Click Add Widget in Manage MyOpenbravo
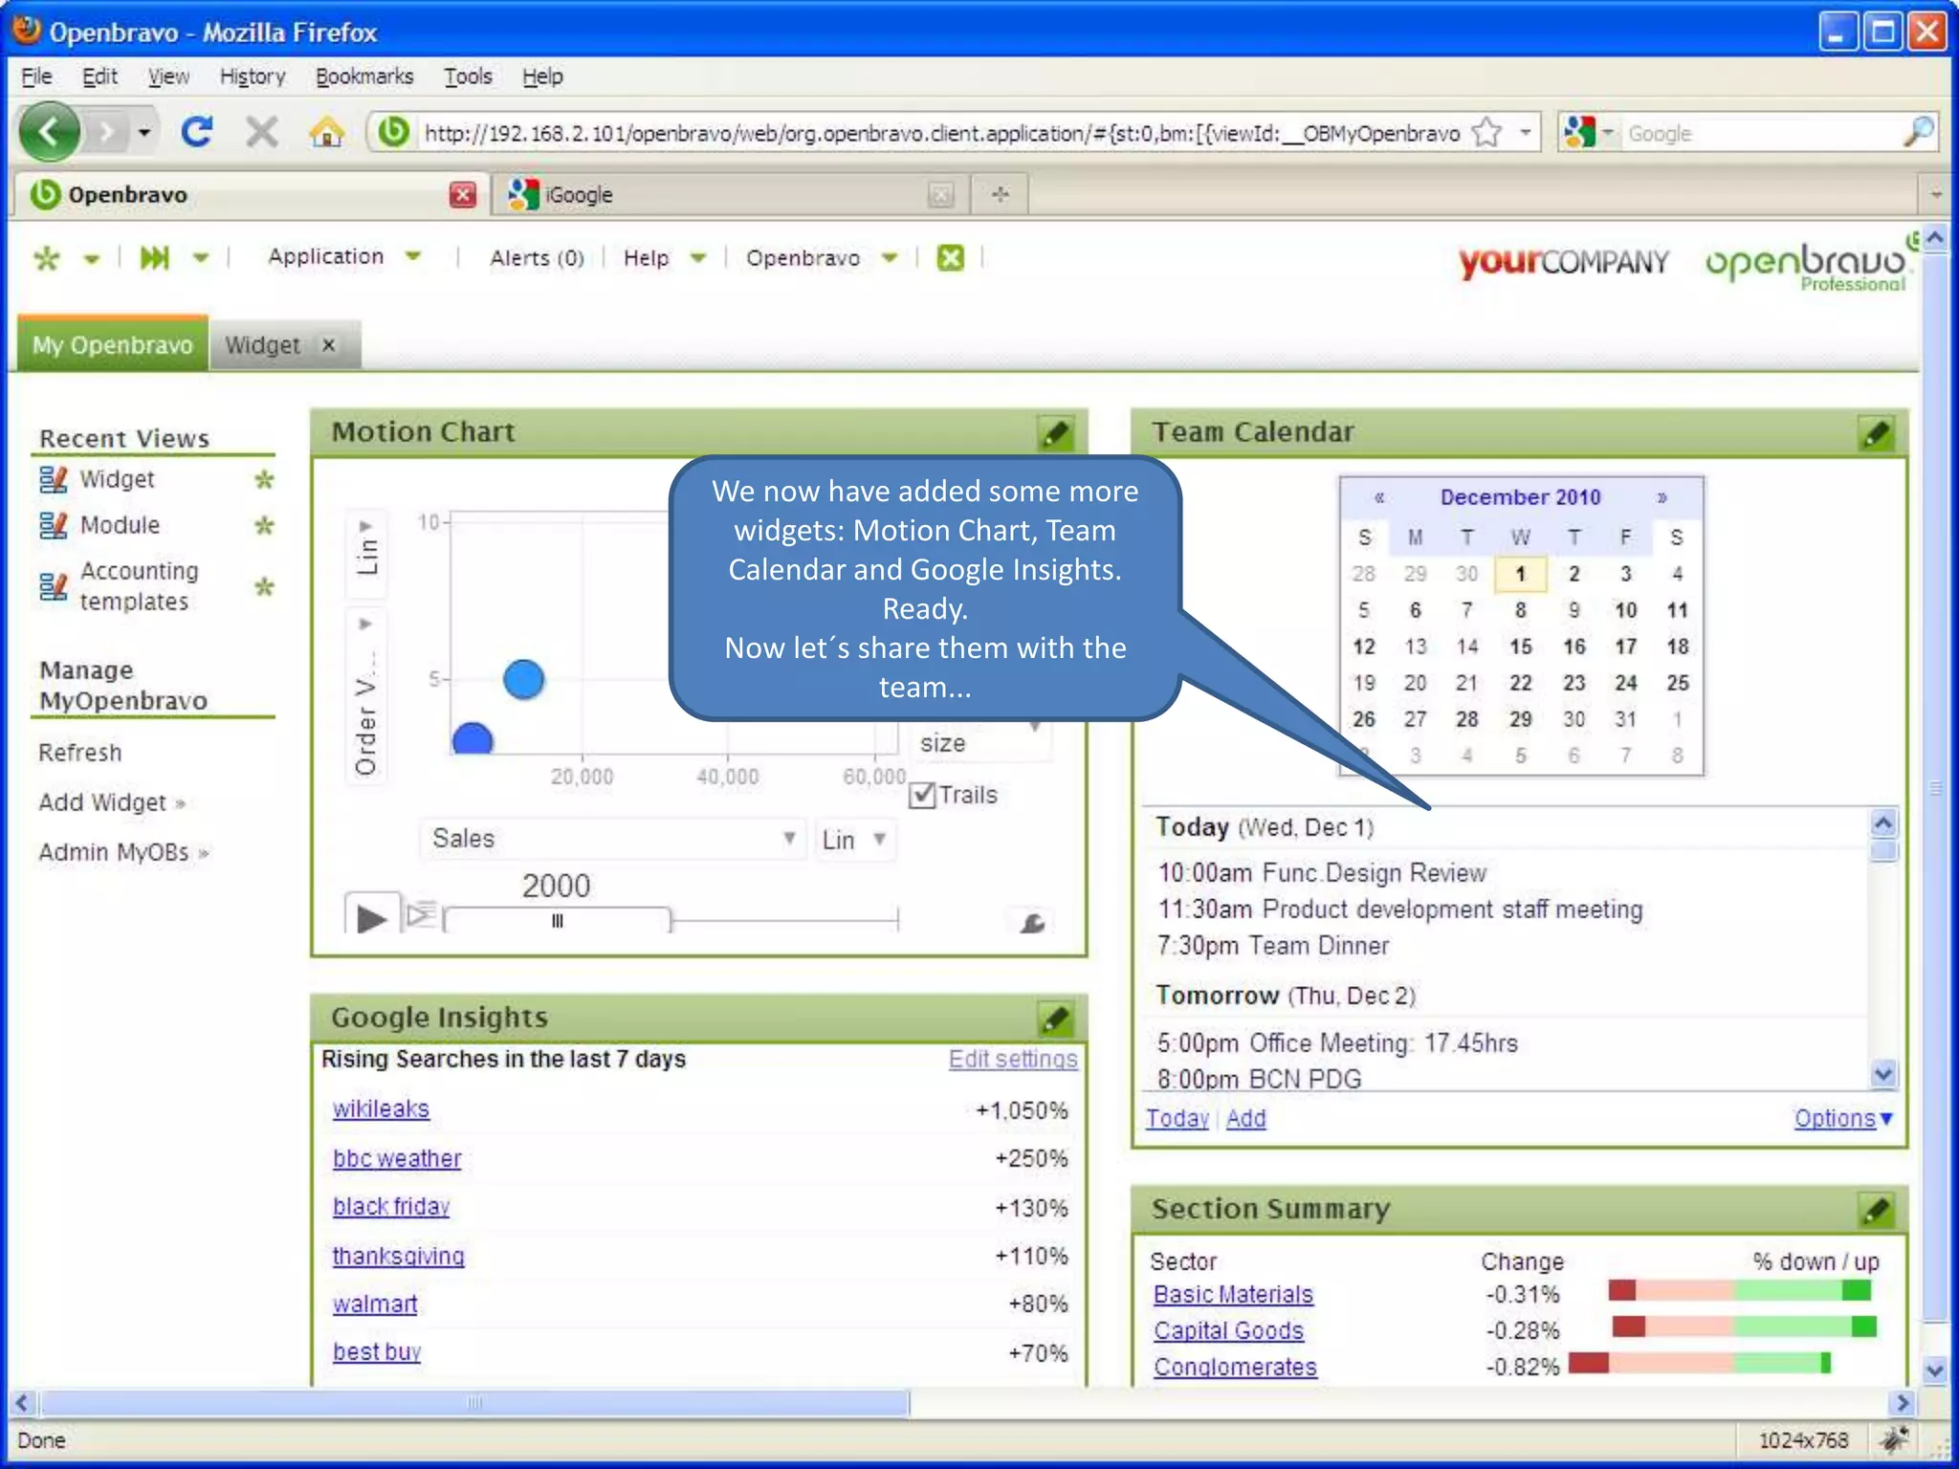Image resolution: width=1959 pixels, height=1469 pixels. point(103,802)
